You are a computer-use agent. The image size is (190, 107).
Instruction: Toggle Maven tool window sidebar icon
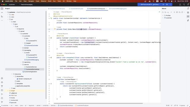click(x=188, y=17)
